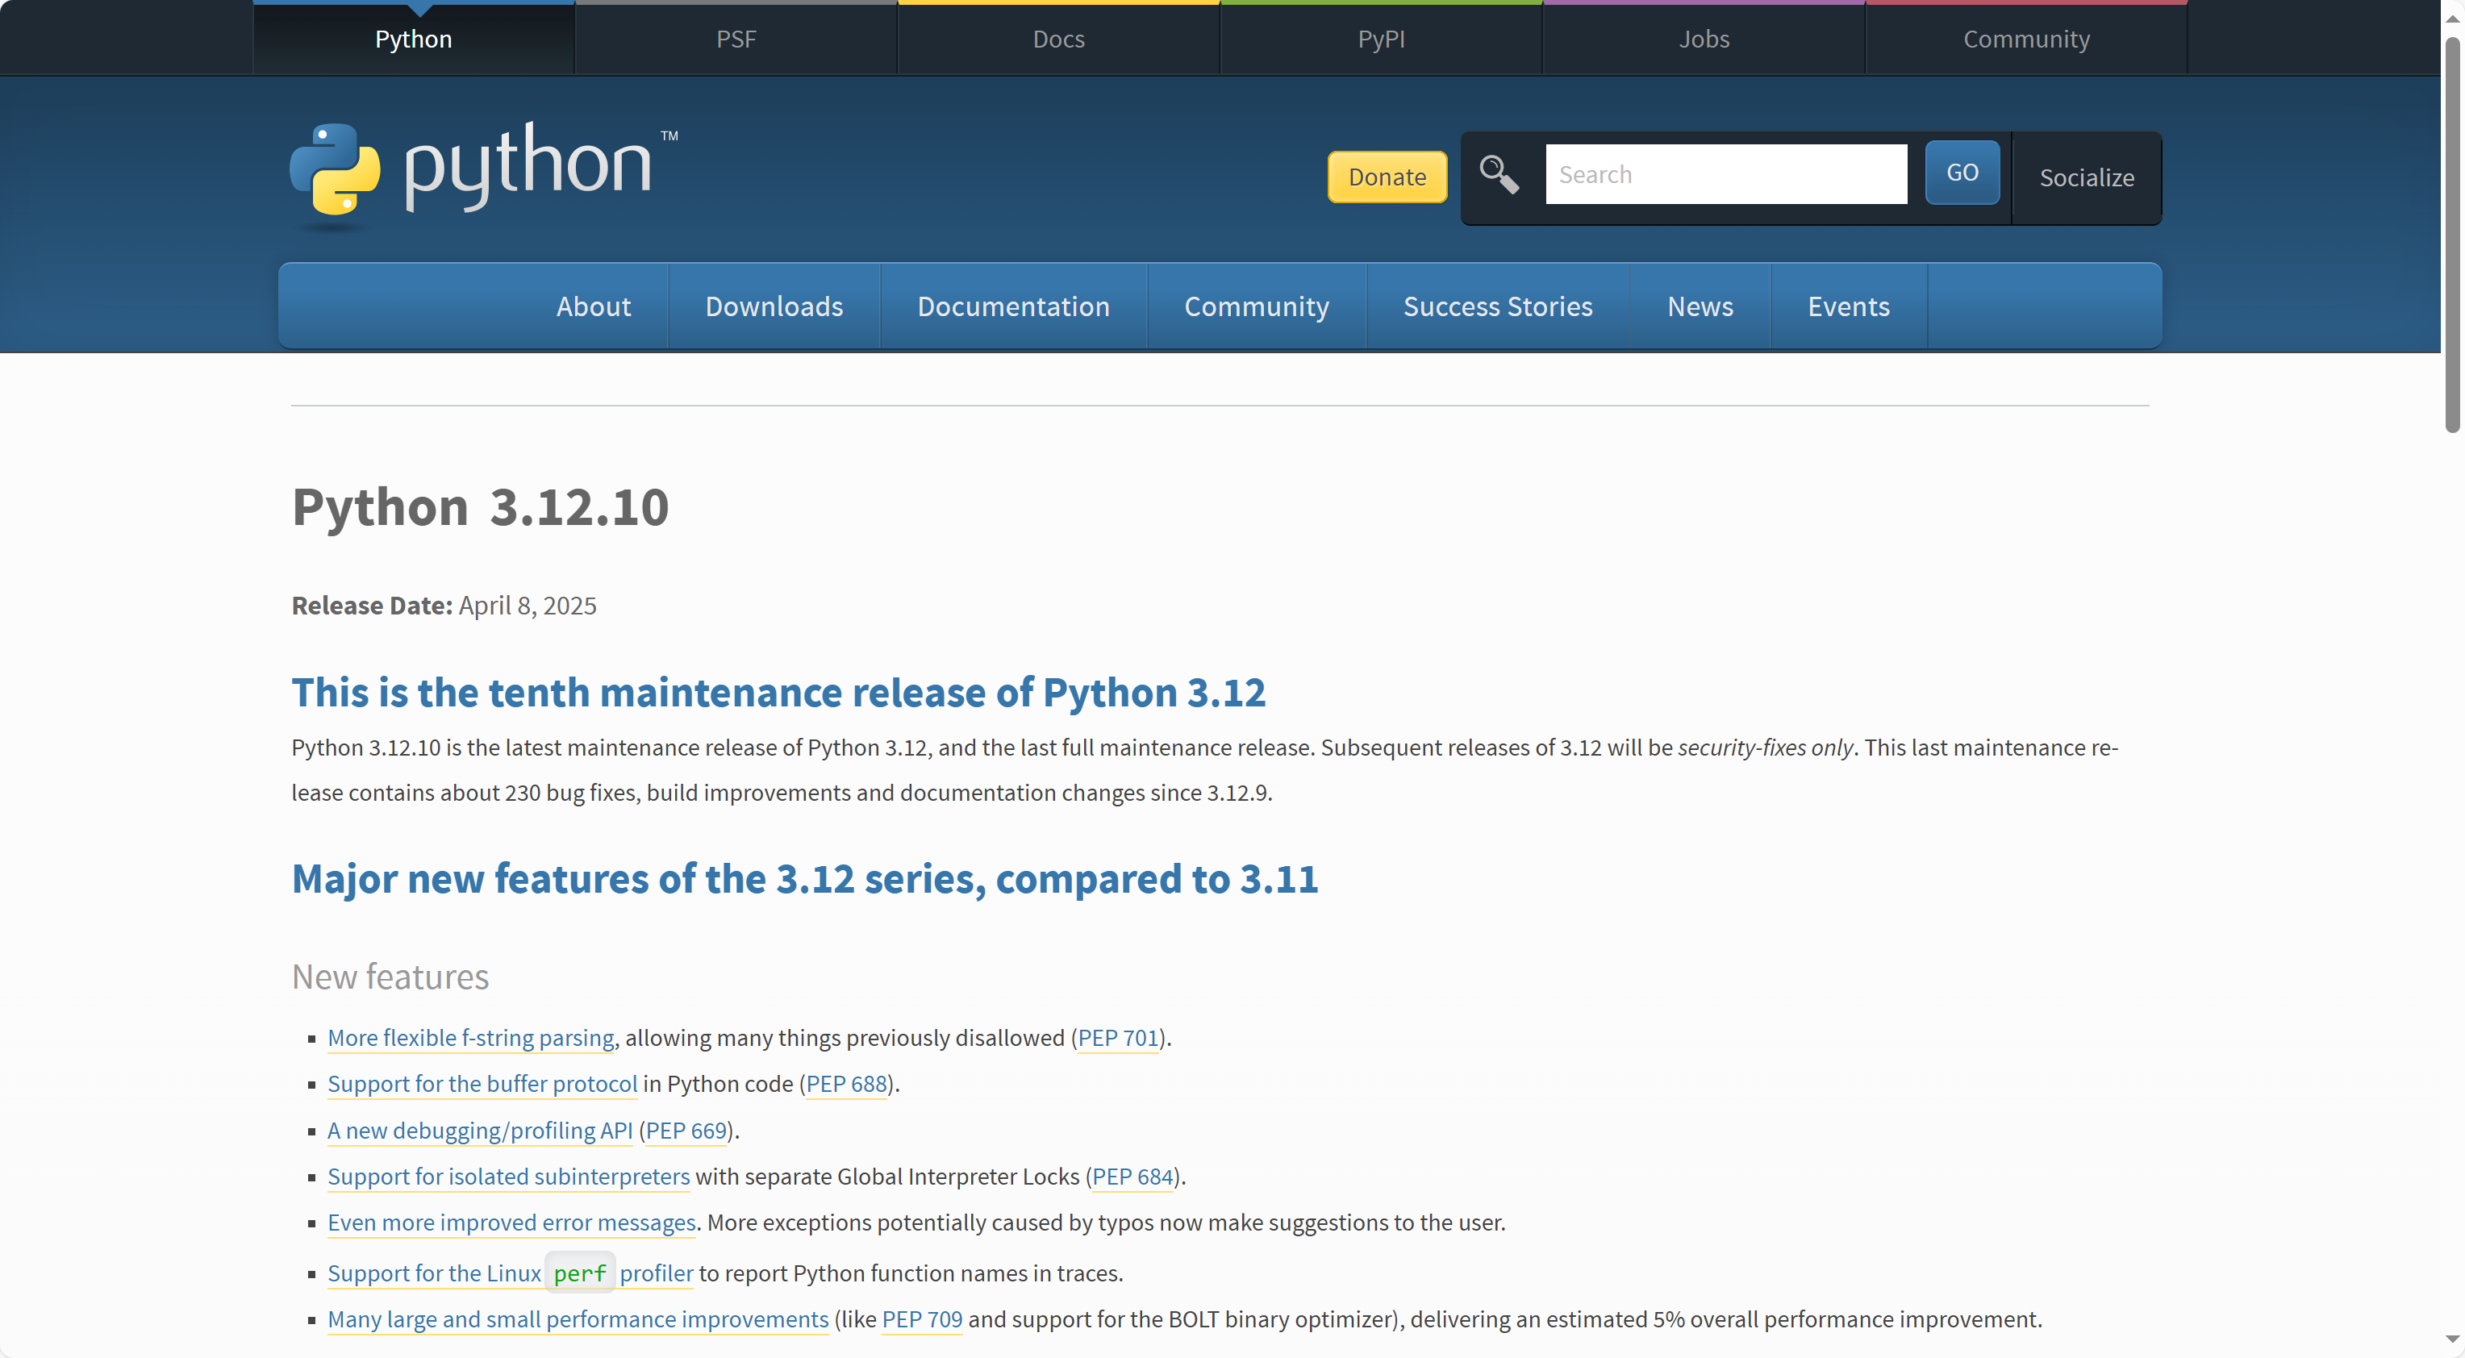Switch to the Docs top tab
Screen dimensions: 2465x1358
[1058, 40]
